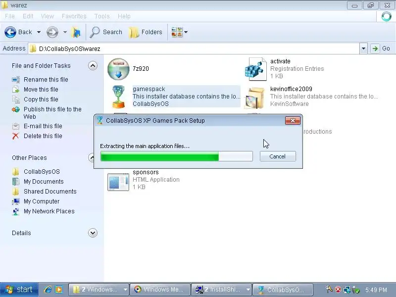Click the Forward arrow button

click(x=52, y=32)
